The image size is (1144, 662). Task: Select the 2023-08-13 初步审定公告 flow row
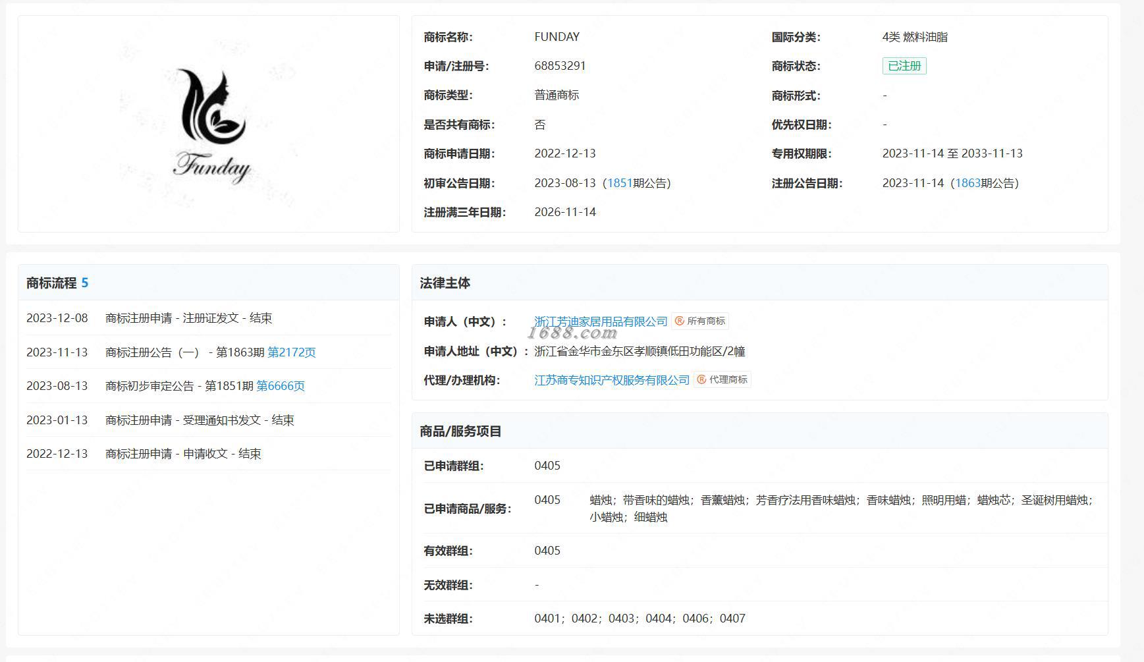pos(209,386)
